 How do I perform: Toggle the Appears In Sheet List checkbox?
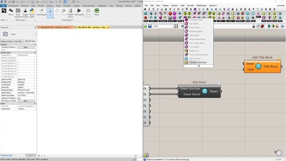point(19,98)
